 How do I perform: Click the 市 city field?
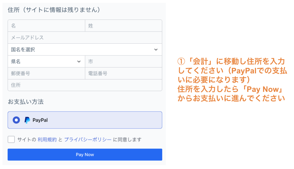coord(124,61)
